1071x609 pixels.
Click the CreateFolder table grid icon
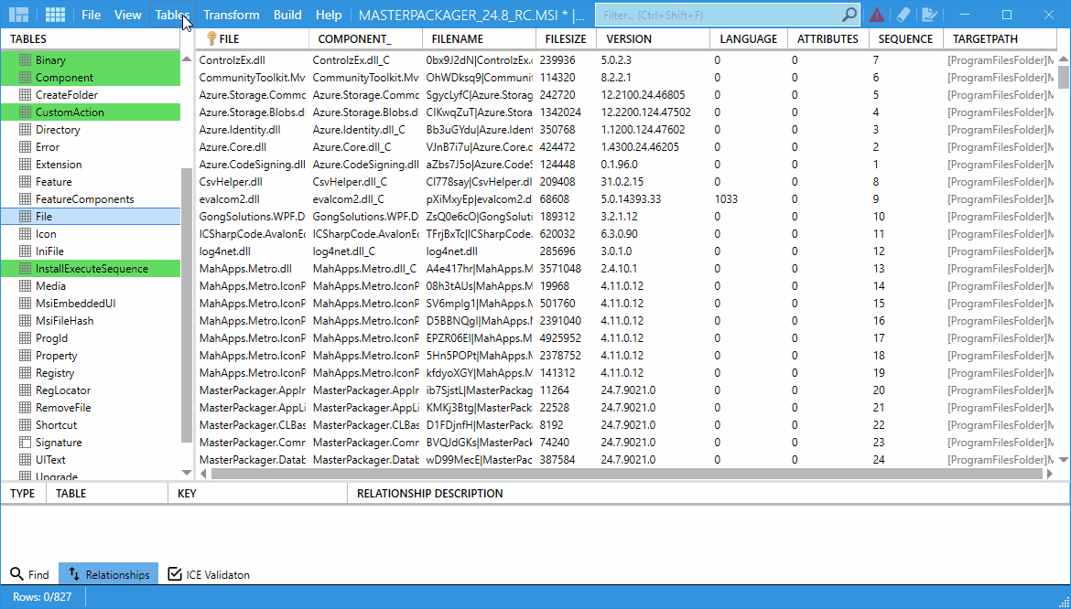click(x=26, y=95)
